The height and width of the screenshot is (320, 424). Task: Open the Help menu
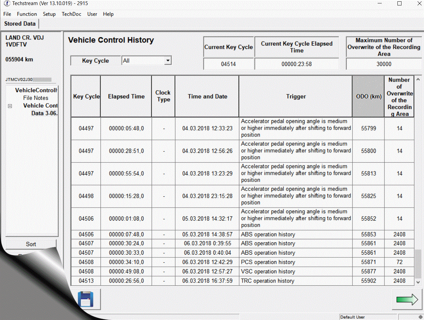point(108,14)
